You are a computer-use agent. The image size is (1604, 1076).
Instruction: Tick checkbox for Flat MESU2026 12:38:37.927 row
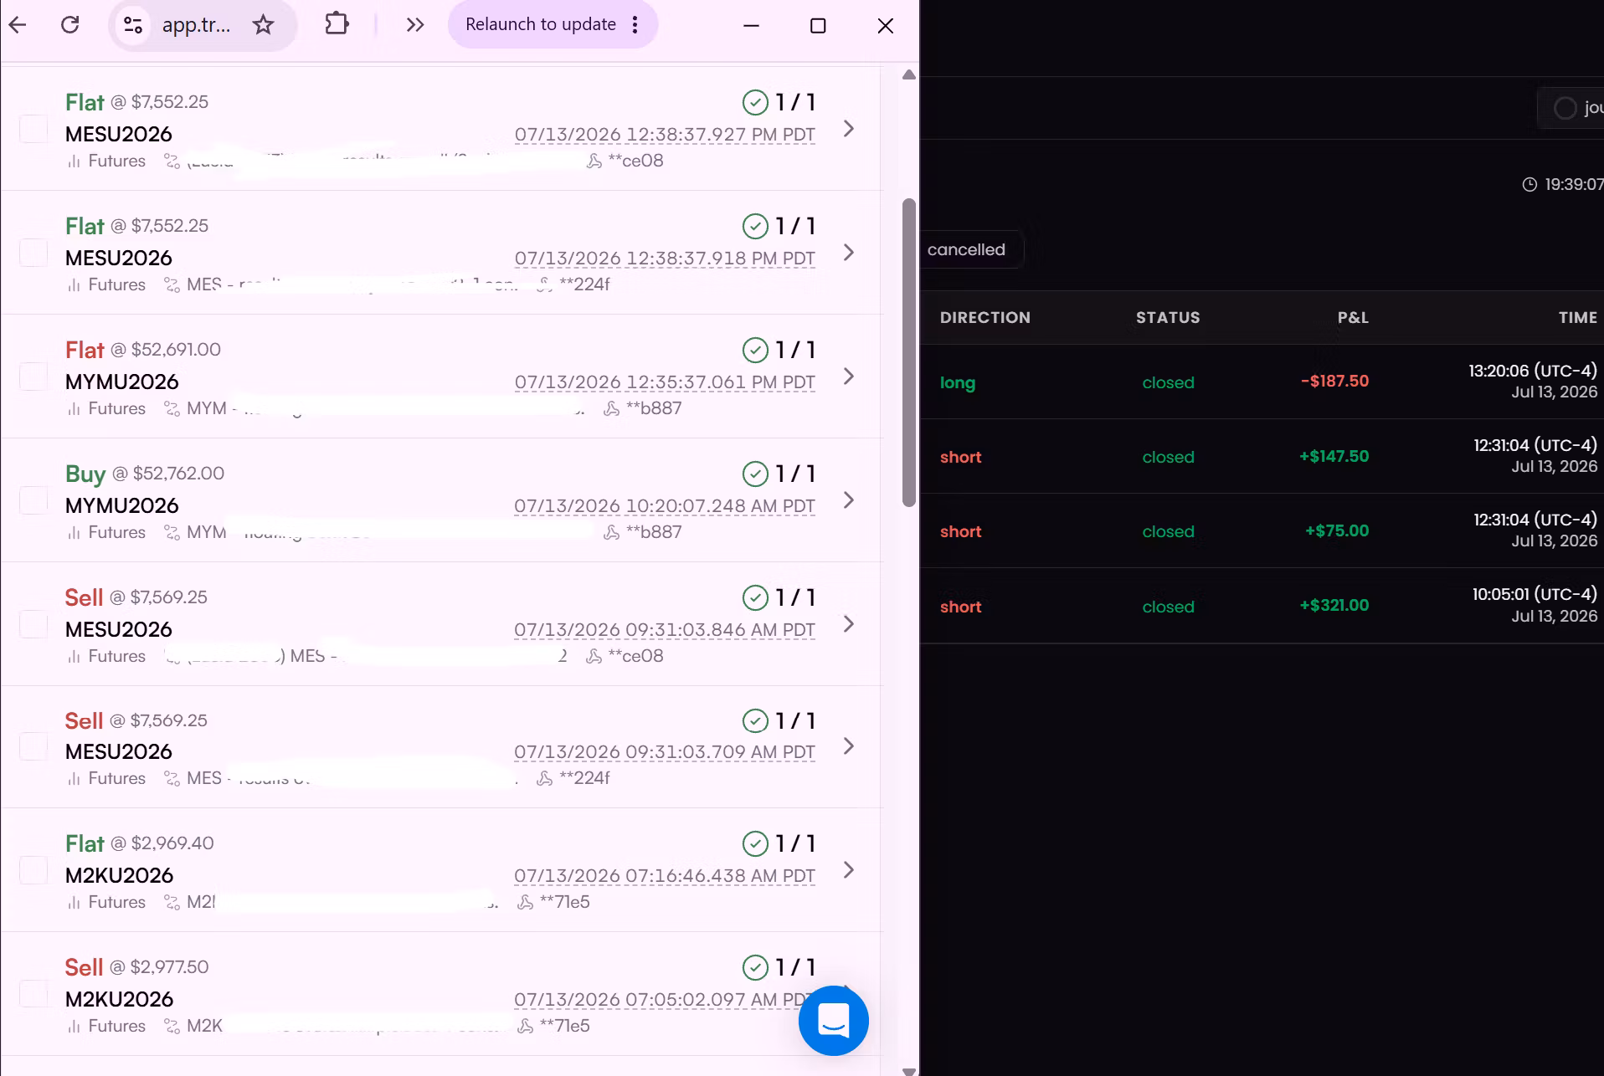[33, 129]
